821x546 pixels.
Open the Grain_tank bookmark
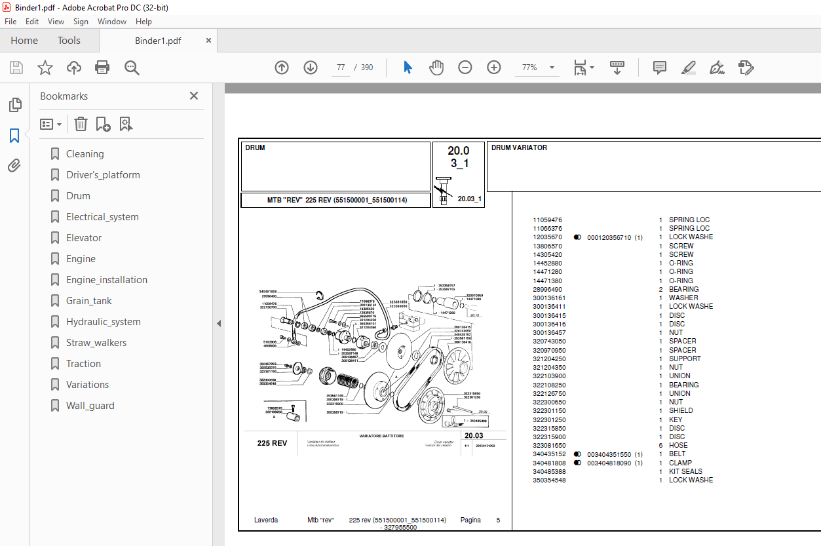point(89,301)
